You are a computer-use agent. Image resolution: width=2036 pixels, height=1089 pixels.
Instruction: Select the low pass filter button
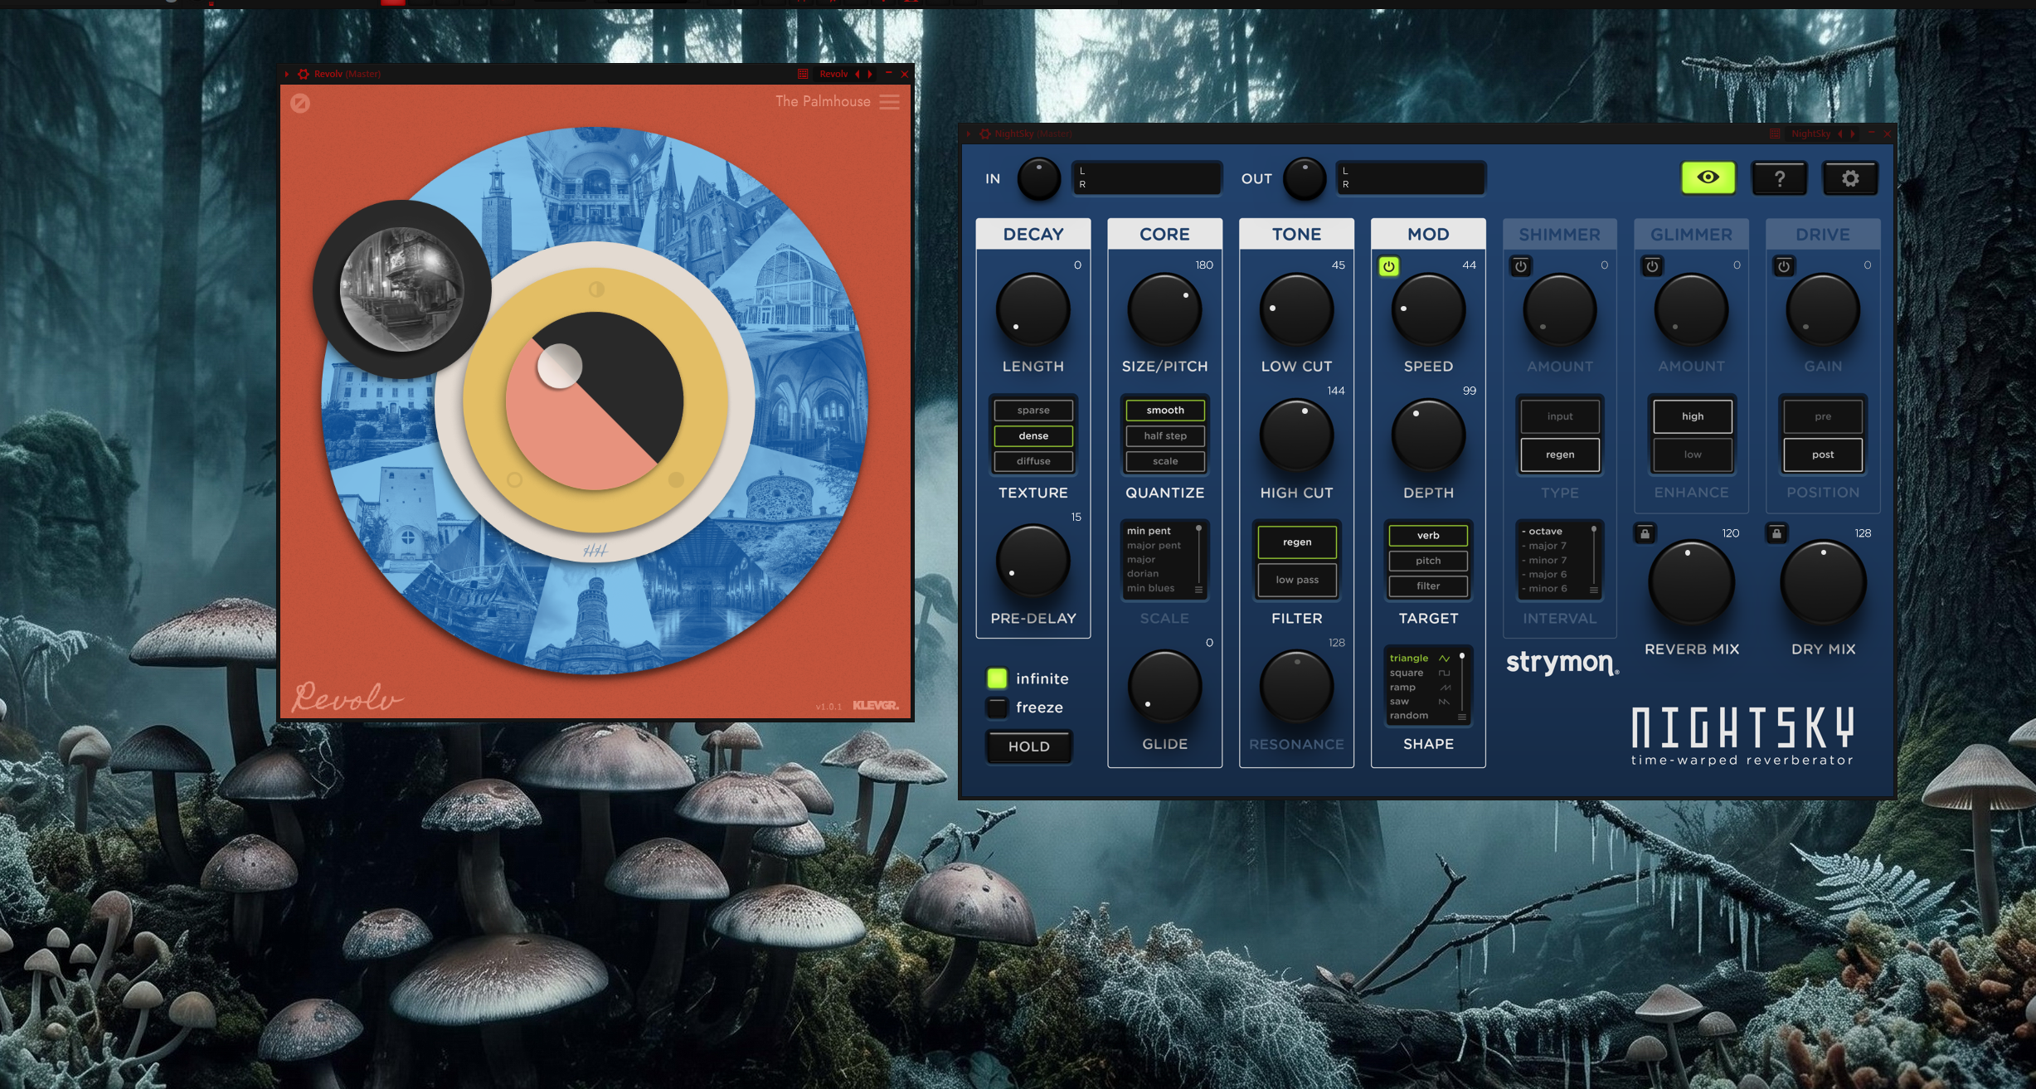(x=1297, y=580)
